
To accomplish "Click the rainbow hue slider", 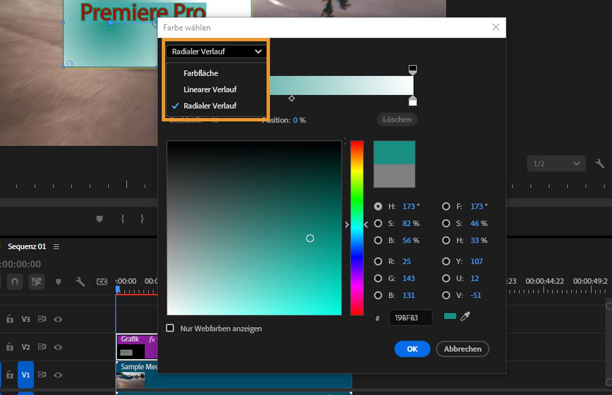I will 357,228.
